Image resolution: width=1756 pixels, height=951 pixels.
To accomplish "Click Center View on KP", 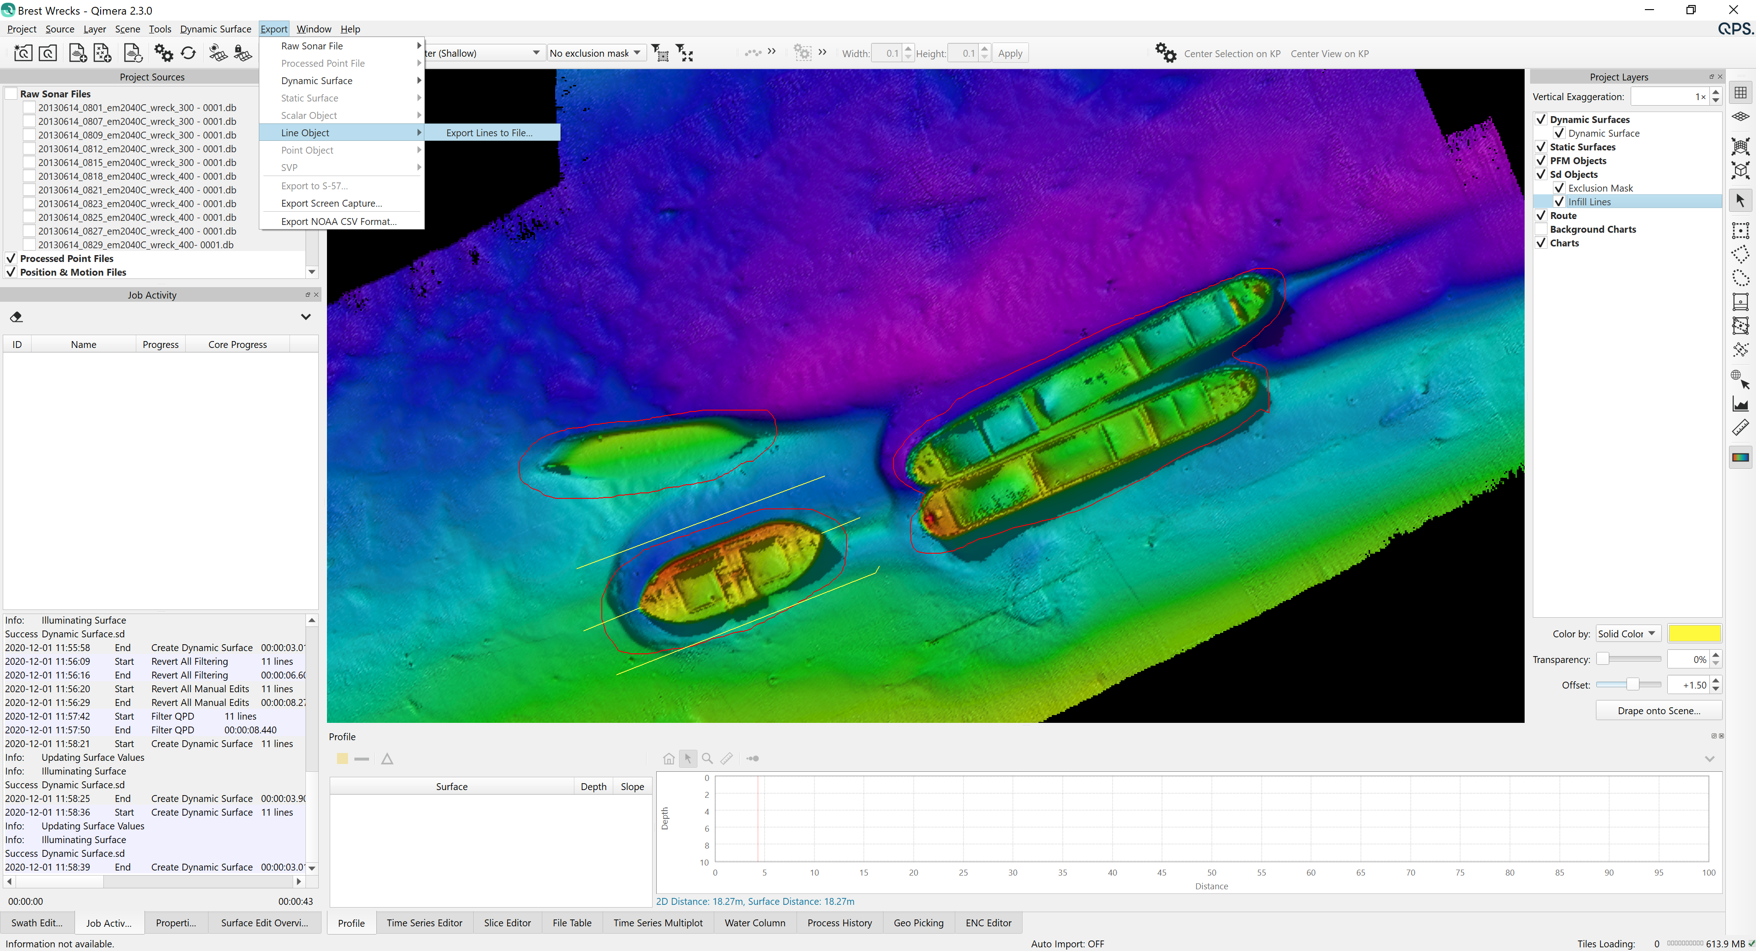I will [1329, 54].
